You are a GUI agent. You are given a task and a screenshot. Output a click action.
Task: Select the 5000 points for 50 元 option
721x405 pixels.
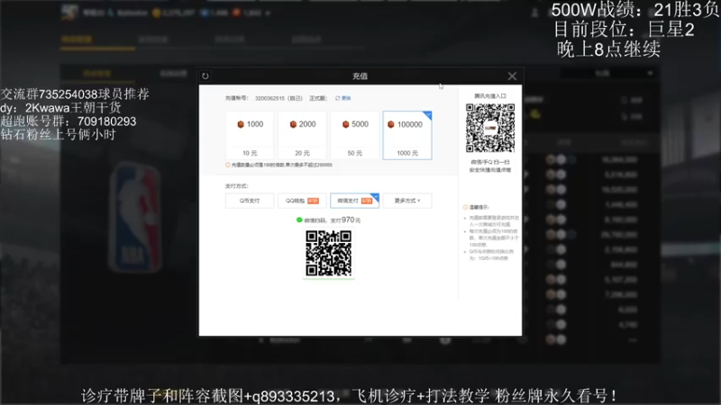(x=354, y=135)
